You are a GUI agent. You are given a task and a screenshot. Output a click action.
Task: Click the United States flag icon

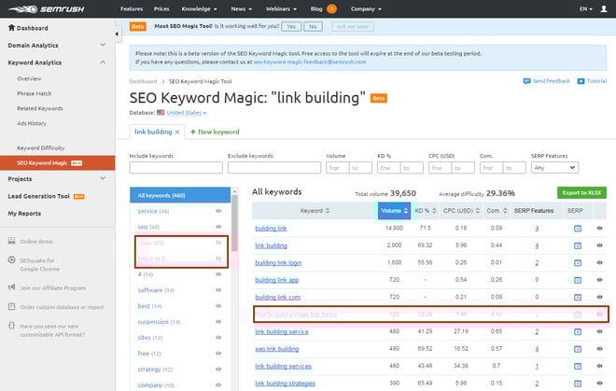coord(161,112)
